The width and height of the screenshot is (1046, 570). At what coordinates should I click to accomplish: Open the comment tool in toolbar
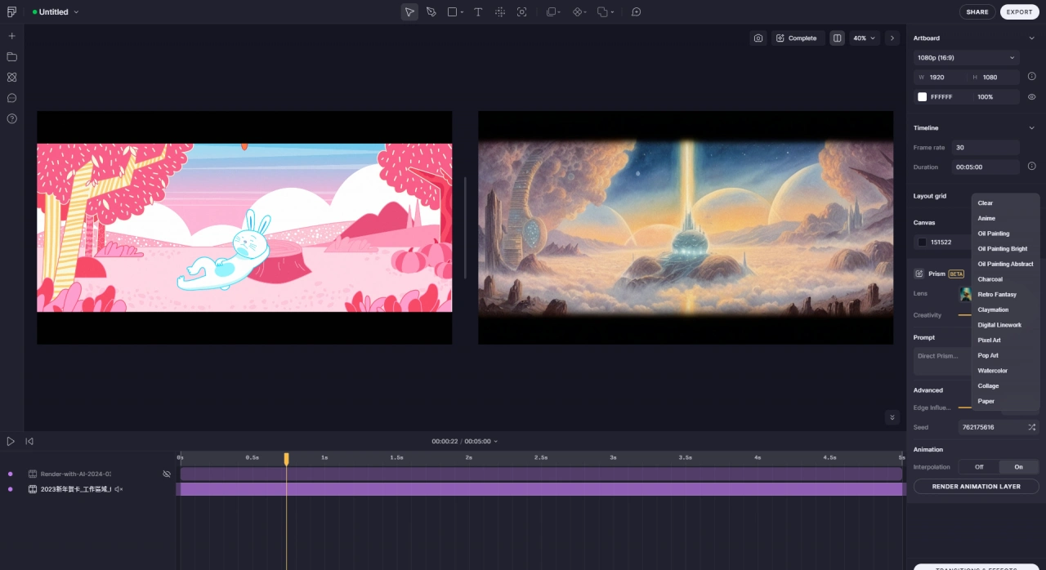click(x=636, y=12)
